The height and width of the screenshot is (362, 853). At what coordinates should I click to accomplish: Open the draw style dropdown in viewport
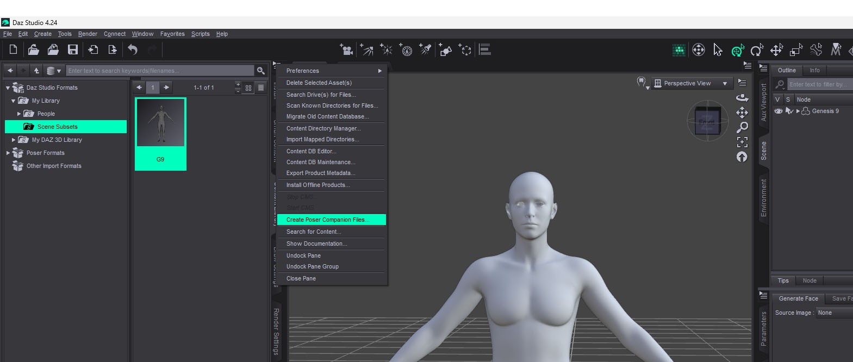tap(643, 83)
